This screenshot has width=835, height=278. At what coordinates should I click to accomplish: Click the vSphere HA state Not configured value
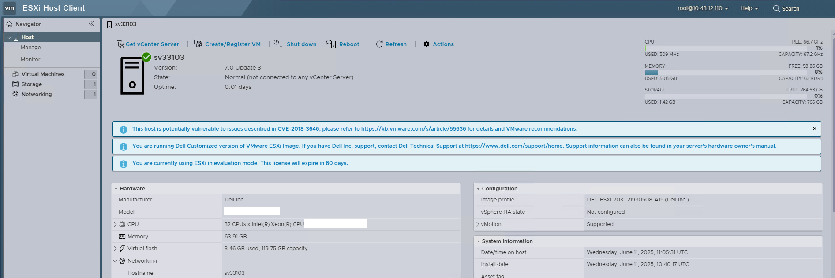click(606, 212)
